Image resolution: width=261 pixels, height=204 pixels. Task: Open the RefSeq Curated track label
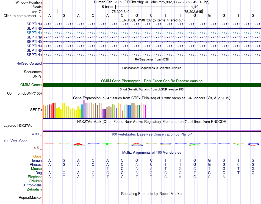[29, 64]
